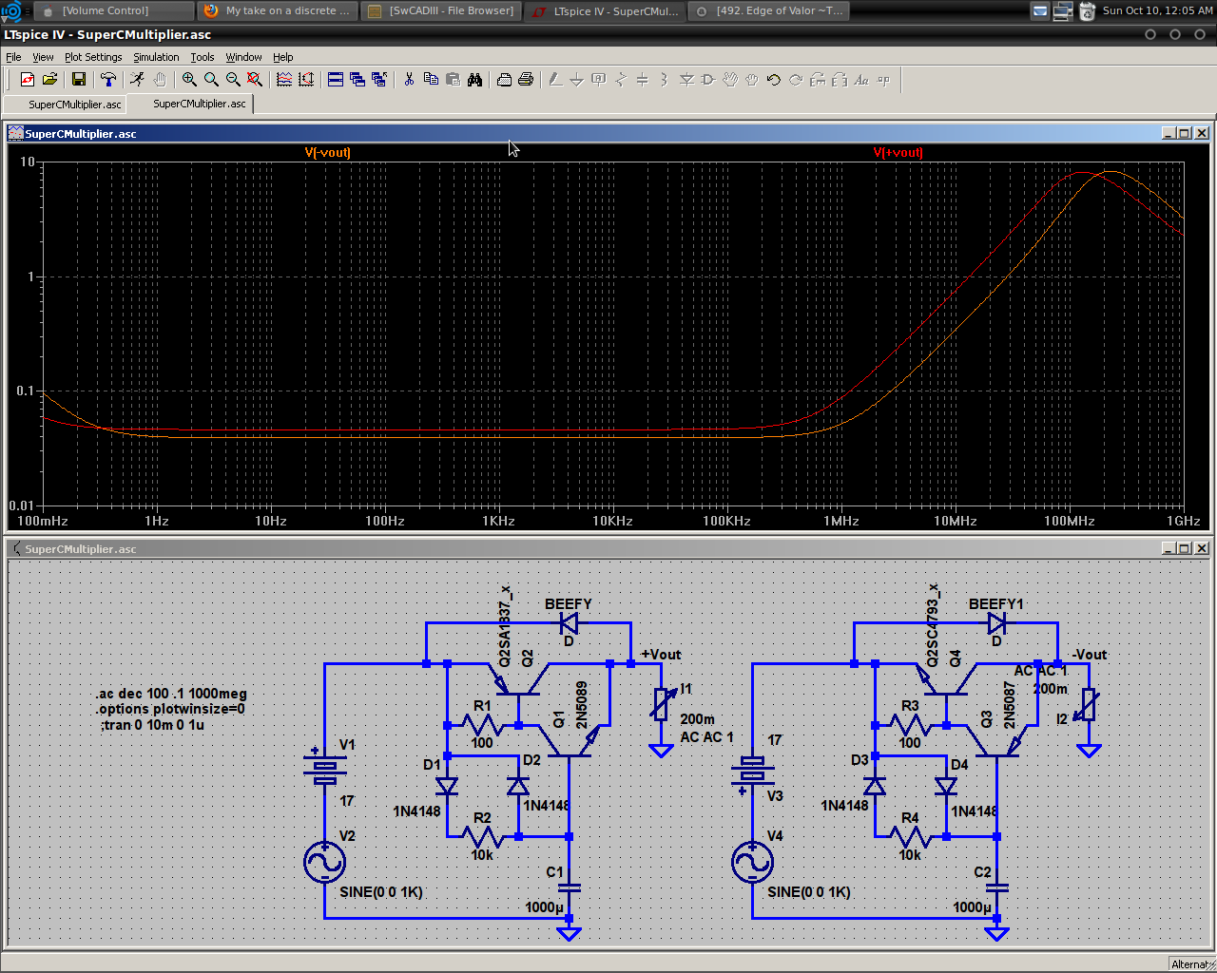Click the Print Setup icon
Viewport: 1217px width, 973px height.
click(504, 80)
